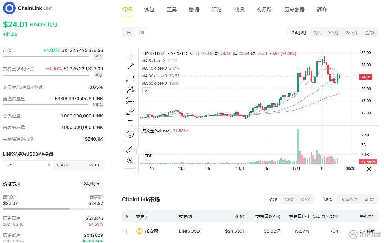The image size is (384, 243).
Task: Click the #14 market cap rank badge
Action: [99, 57]
